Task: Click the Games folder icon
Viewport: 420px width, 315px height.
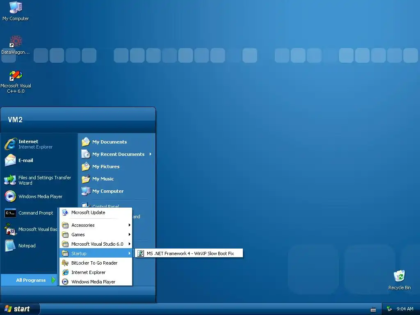Action: pos(65,235)
